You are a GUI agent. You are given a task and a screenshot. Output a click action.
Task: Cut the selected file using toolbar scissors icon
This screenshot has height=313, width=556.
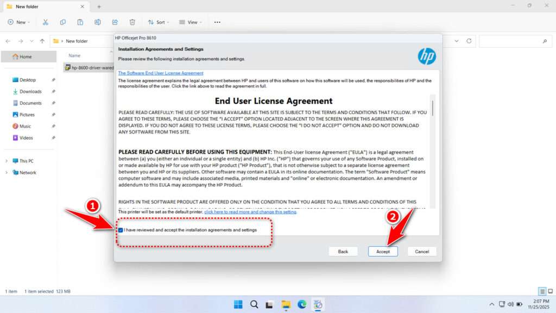pos(46,22)
